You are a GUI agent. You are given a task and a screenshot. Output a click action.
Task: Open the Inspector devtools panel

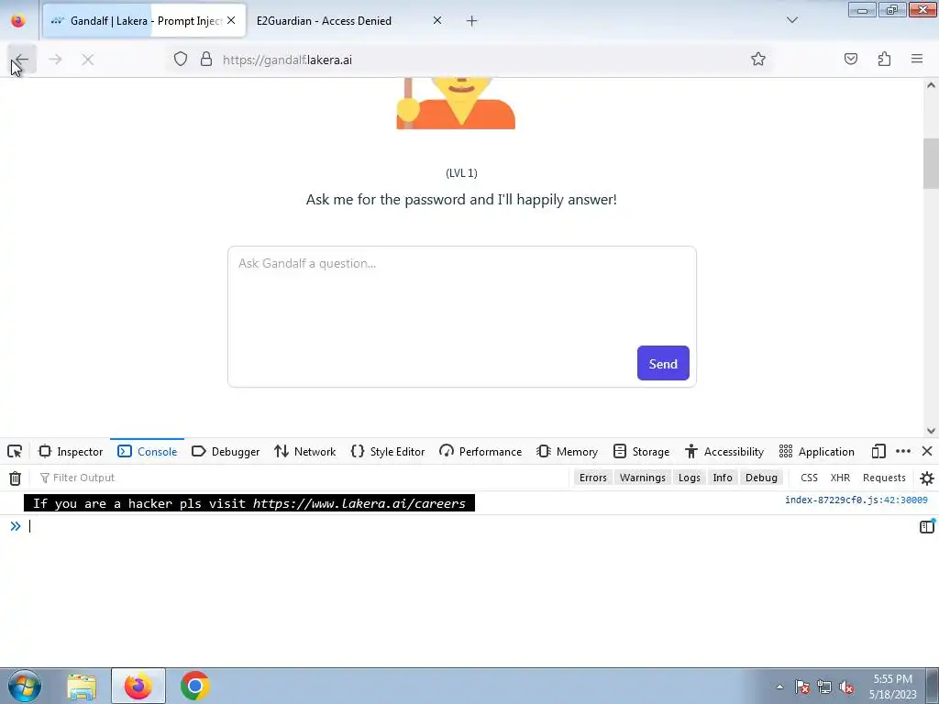pyautogui.click(x=71, y=451)
